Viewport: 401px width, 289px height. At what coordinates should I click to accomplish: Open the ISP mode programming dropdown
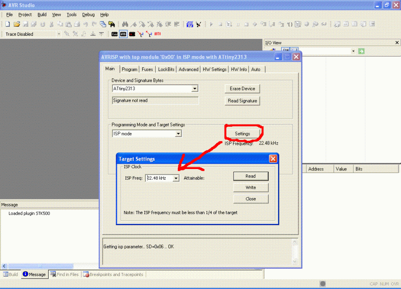(178, 134)
